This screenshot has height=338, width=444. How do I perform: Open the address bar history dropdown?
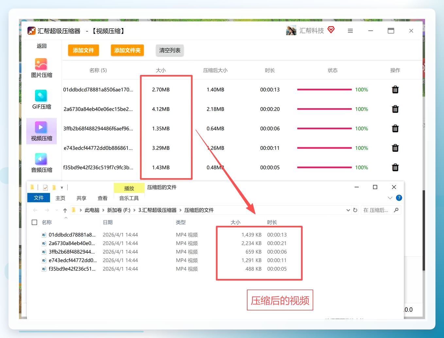click(x=348, y=210)
